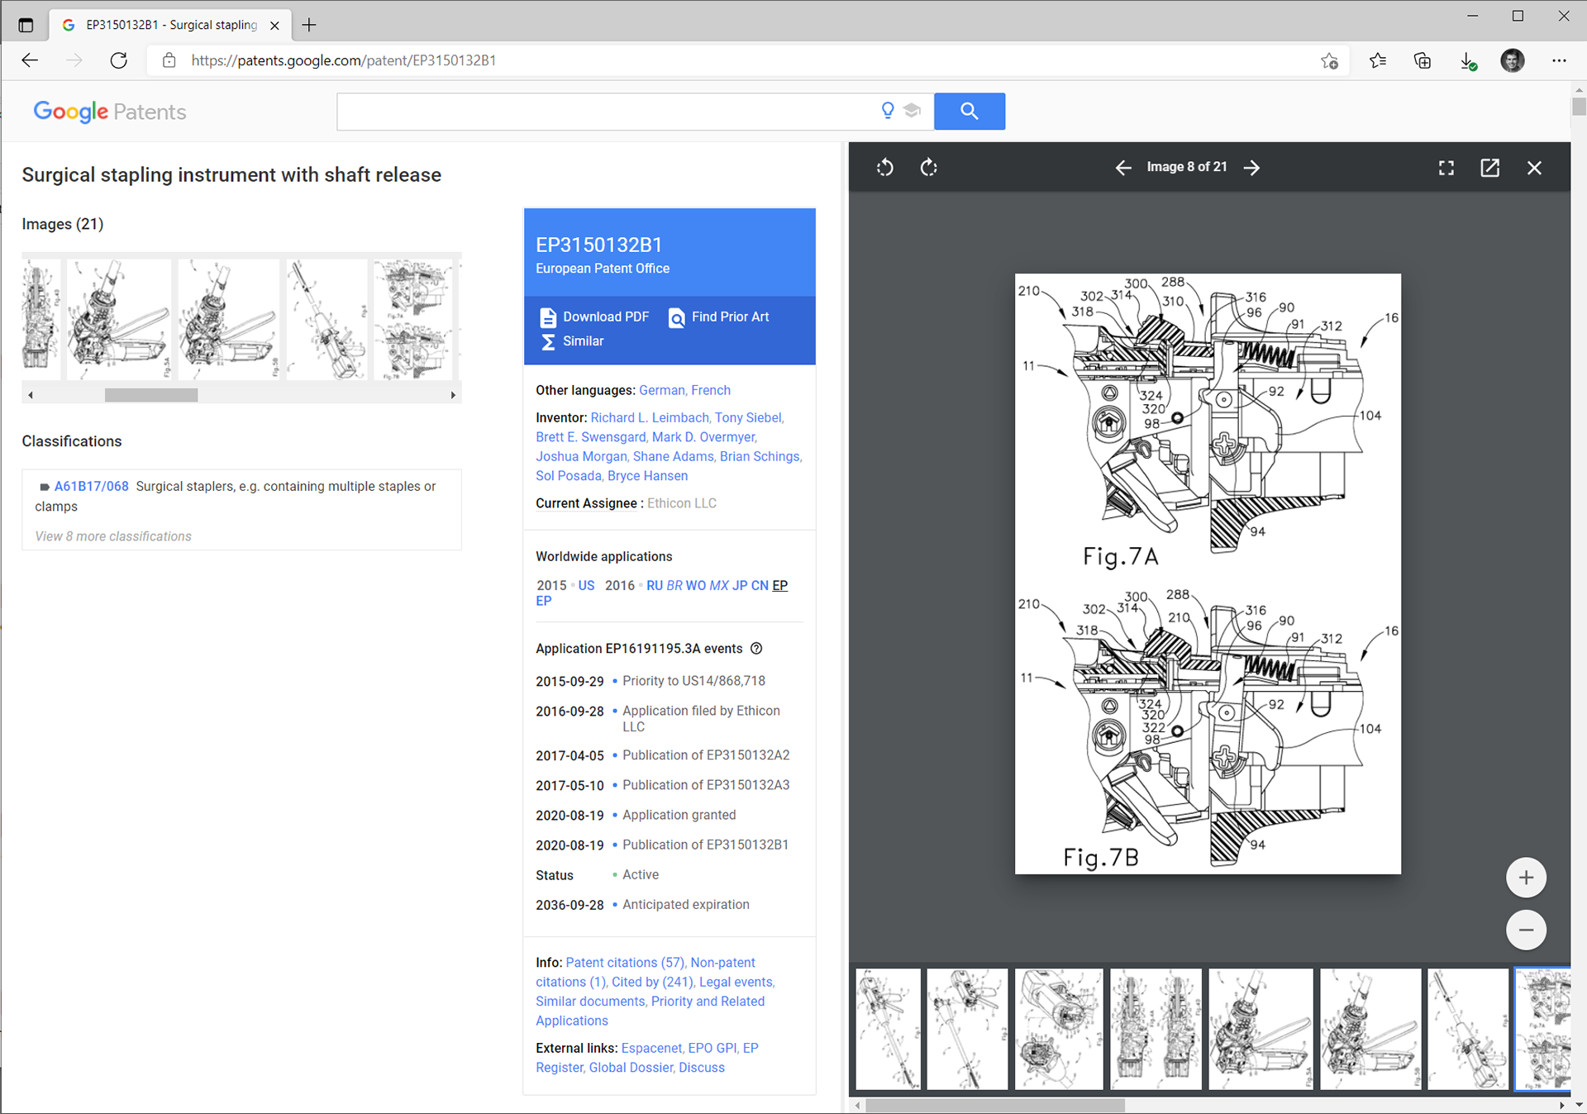1587x1114 pixels.
Task: Download PDF of the patent
Action: coord(594,317)
